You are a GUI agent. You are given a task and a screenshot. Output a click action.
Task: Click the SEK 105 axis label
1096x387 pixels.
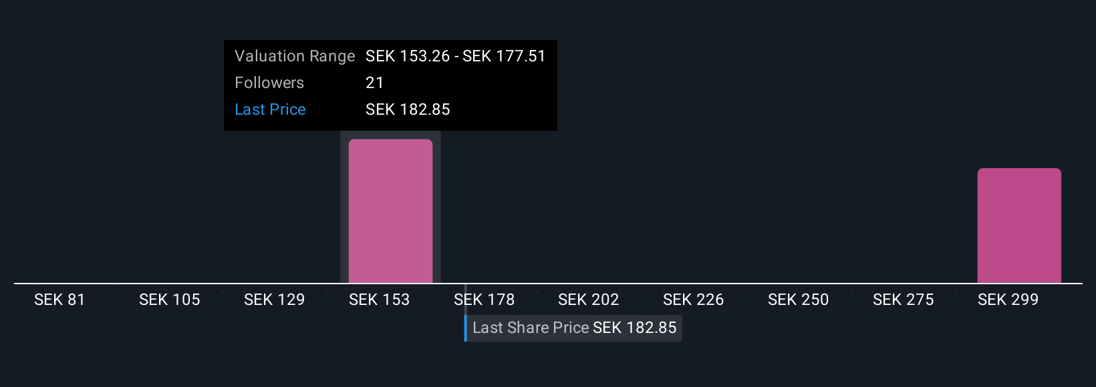coord(169,300)
